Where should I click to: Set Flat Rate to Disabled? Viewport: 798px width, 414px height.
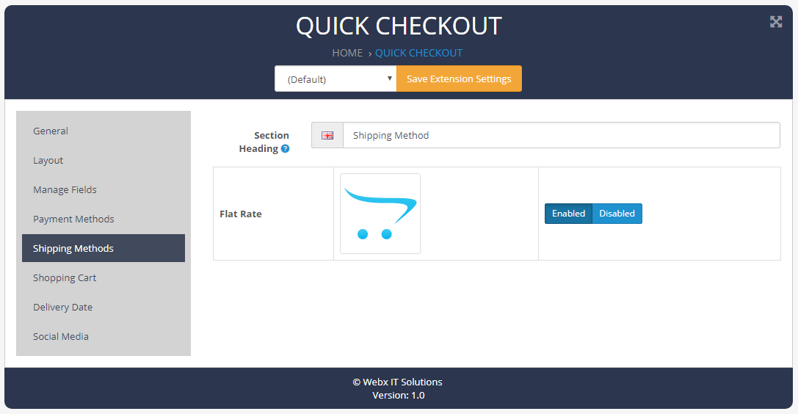pos(617,214)
